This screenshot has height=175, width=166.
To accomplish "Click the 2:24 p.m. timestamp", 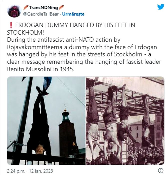I will pyautogui.click(x=16, y=171).
